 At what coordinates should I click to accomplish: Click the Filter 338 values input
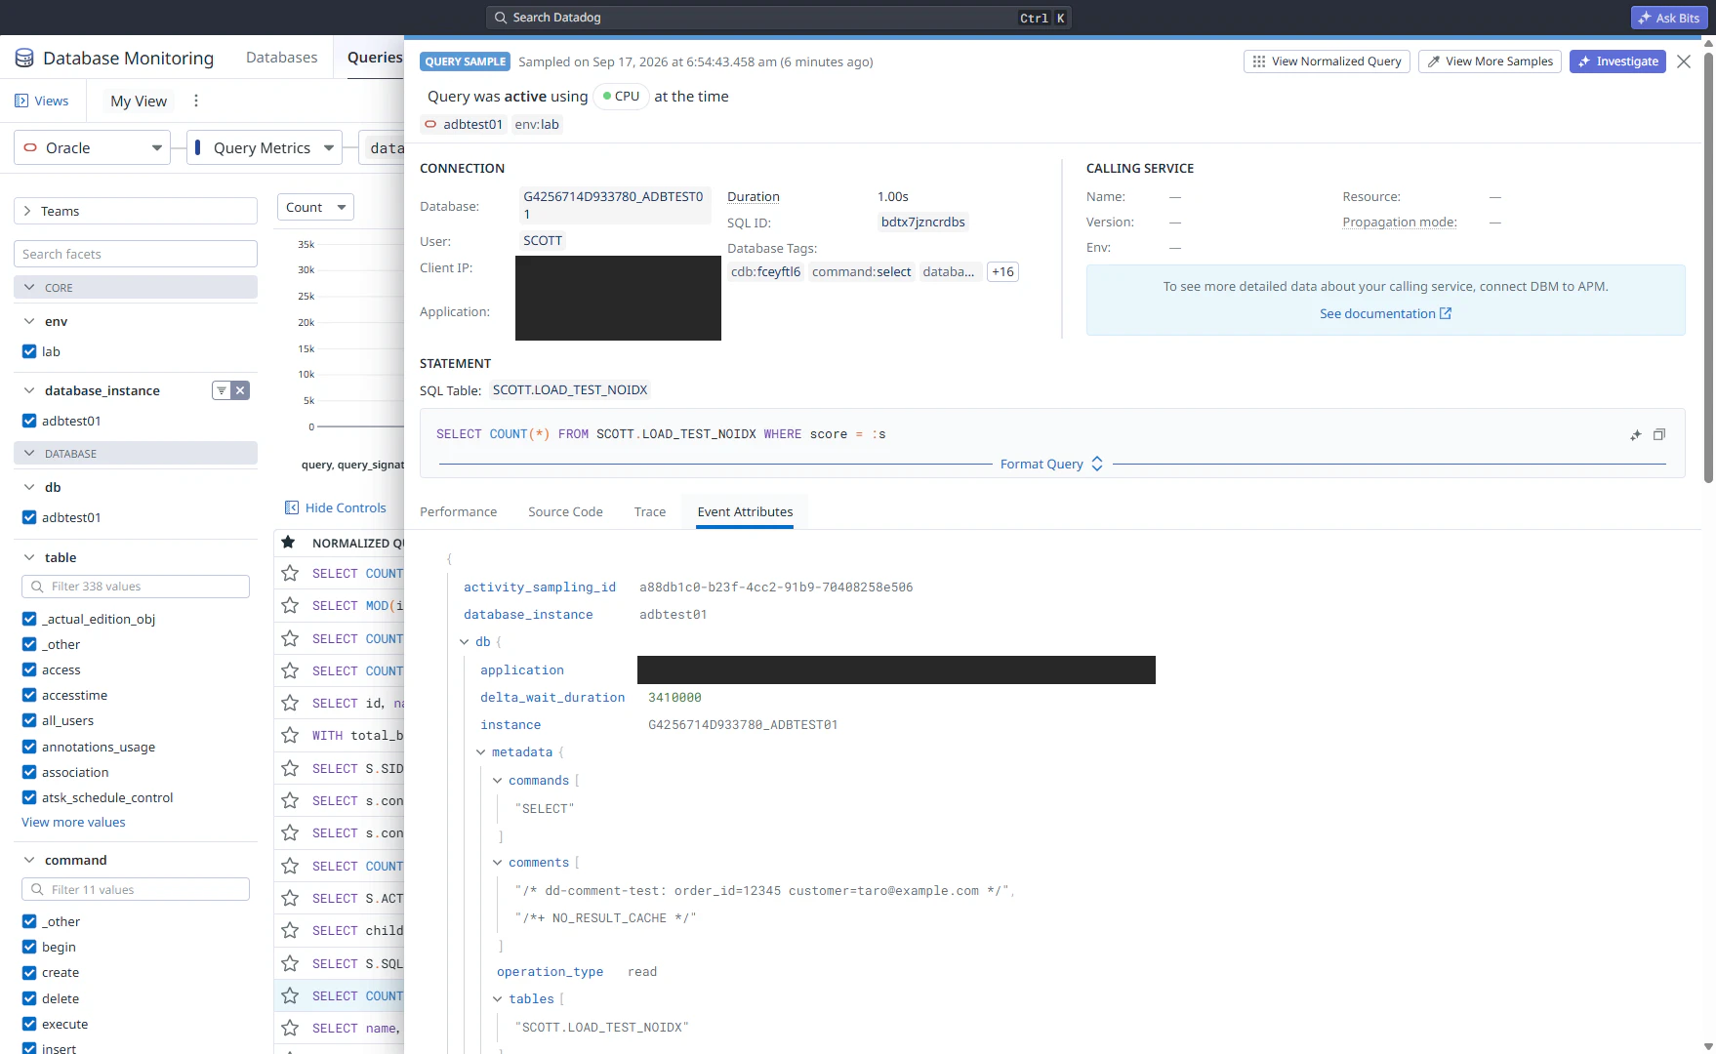pyautogui.click(x=136, y=587)
